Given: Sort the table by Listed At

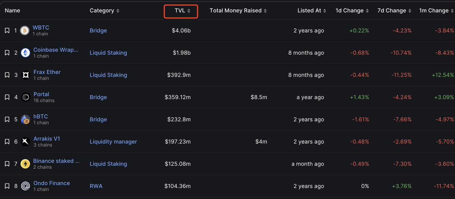Looking at the screenshot, I should 312,11.
